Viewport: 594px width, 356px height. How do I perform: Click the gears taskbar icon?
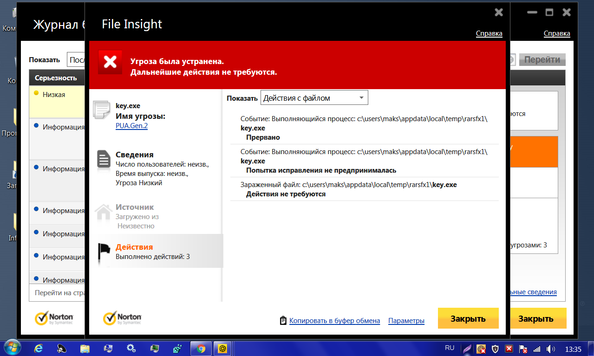[x=131, y=348]
